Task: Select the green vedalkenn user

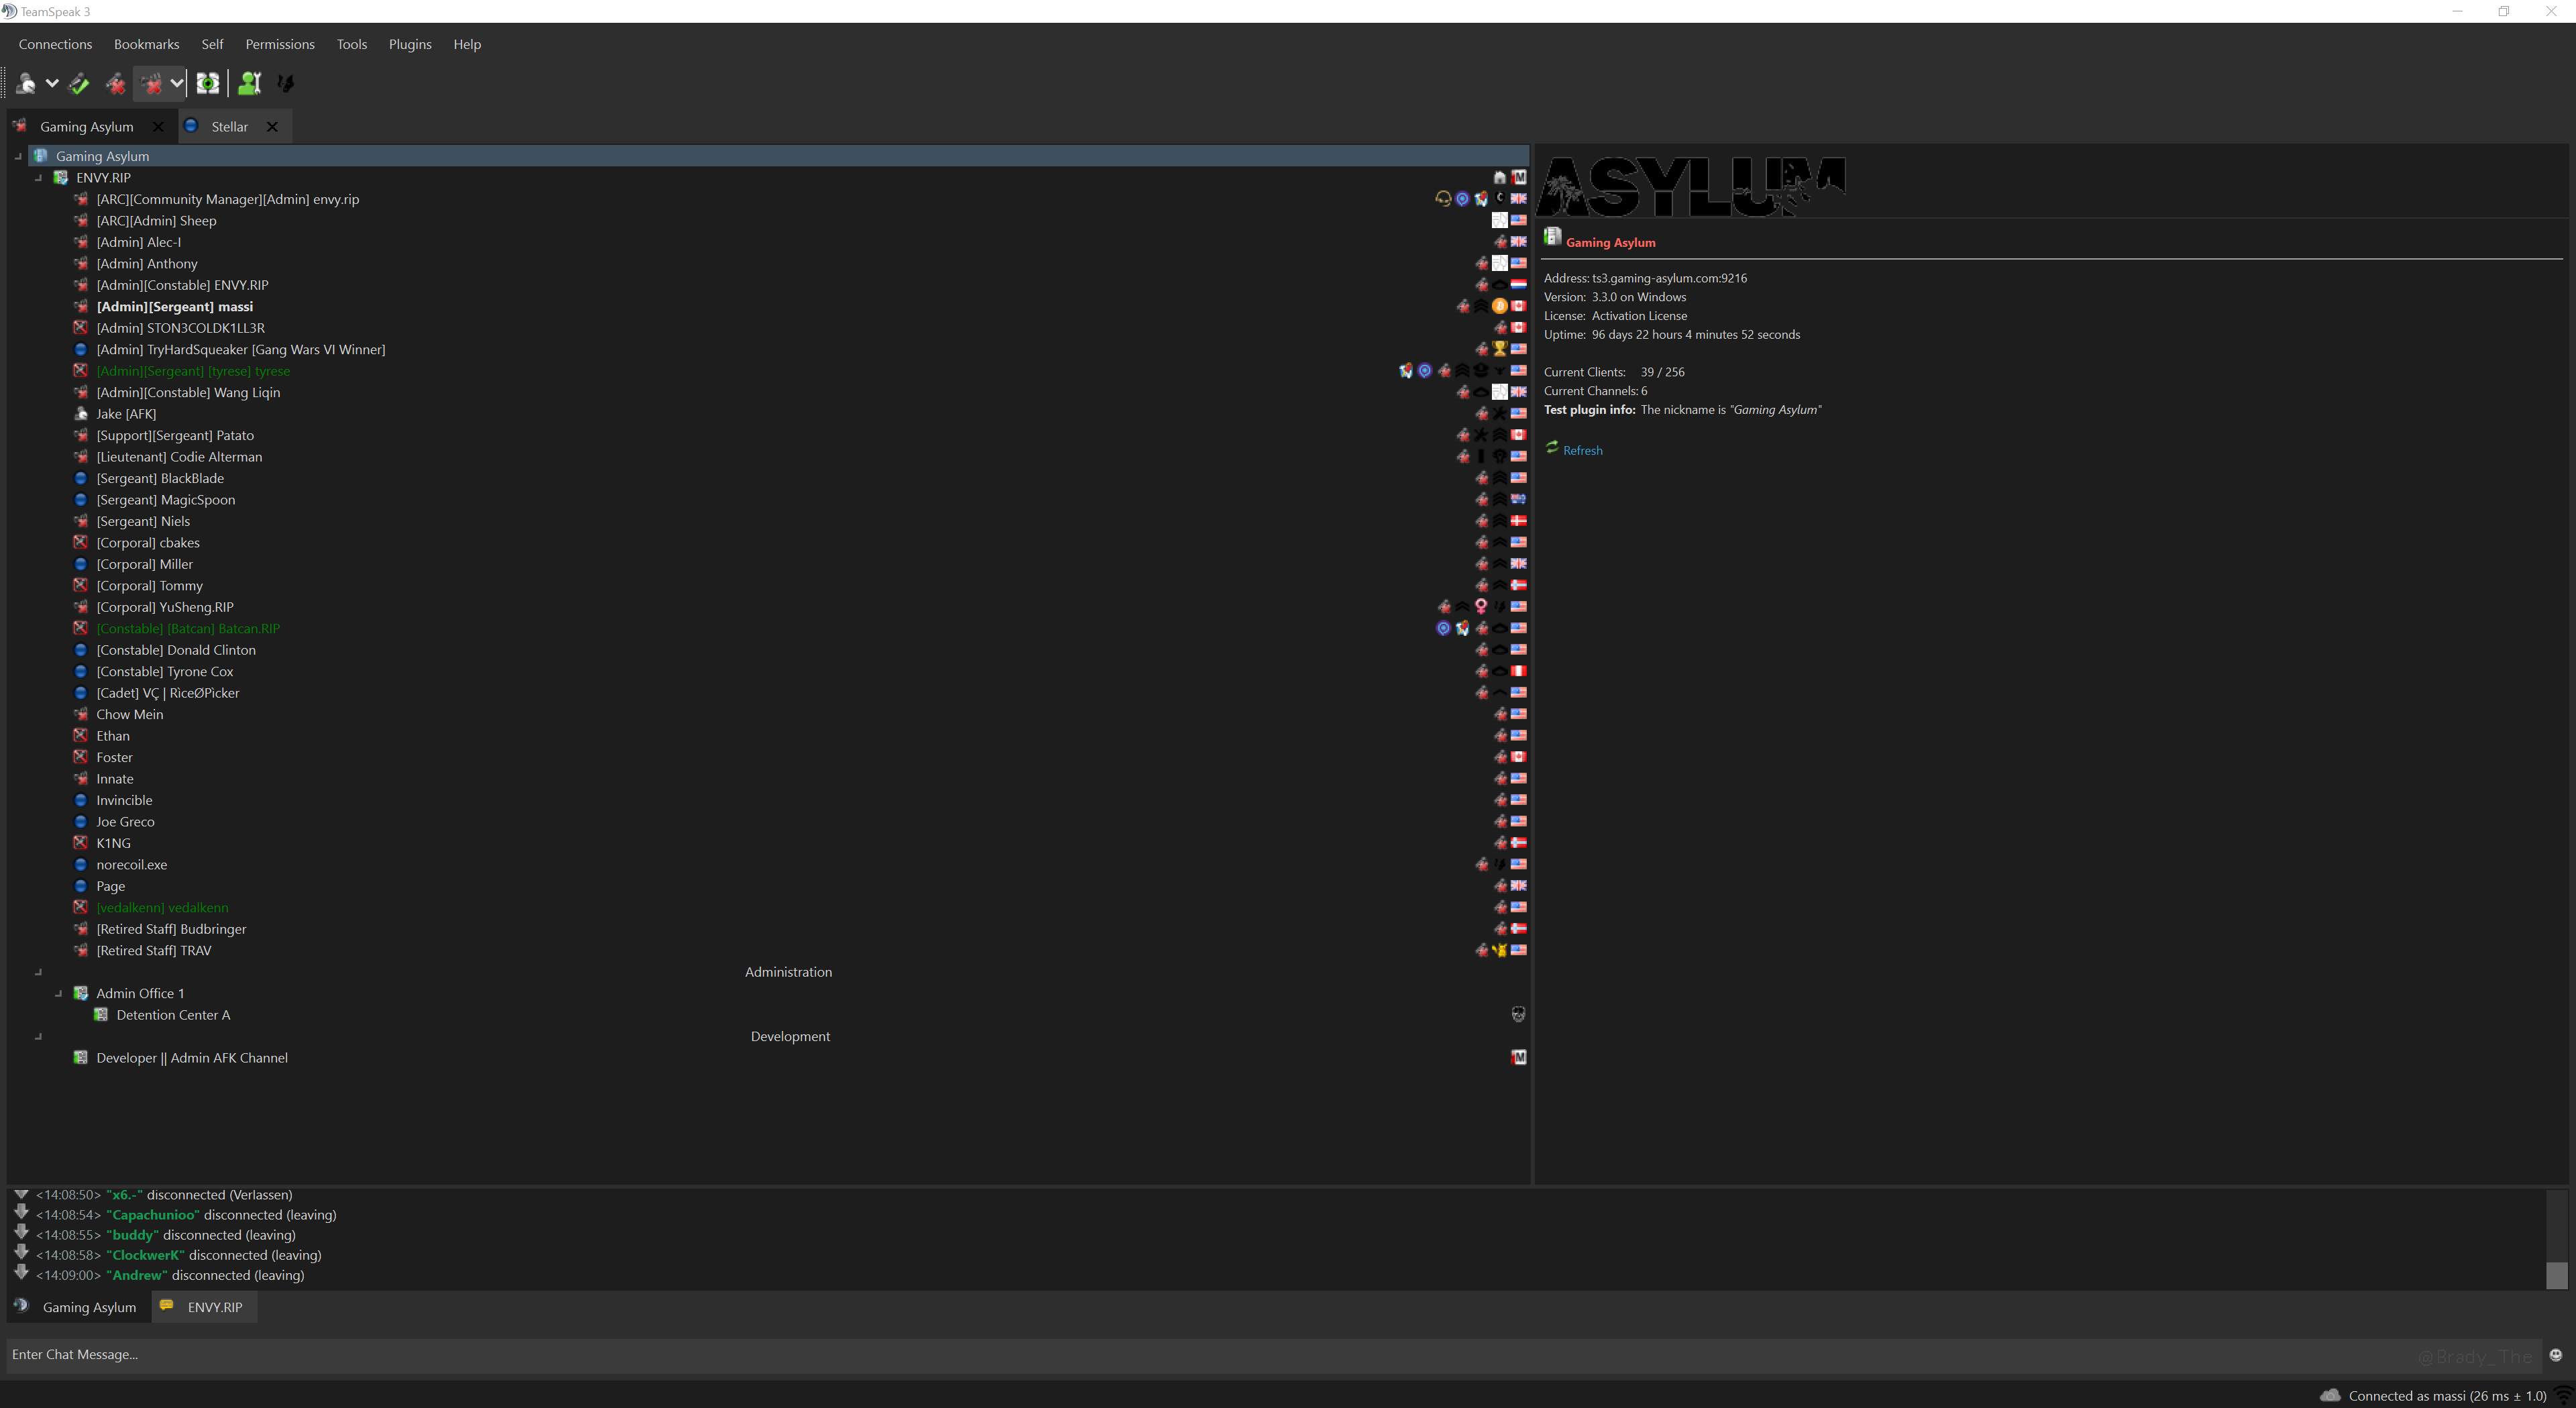Action: click(x=162, y=907)
